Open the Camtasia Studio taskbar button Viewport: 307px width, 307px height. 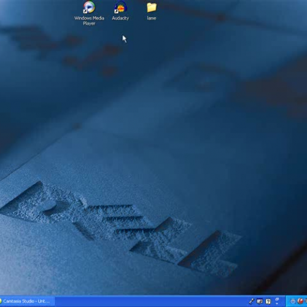(27, 301)
